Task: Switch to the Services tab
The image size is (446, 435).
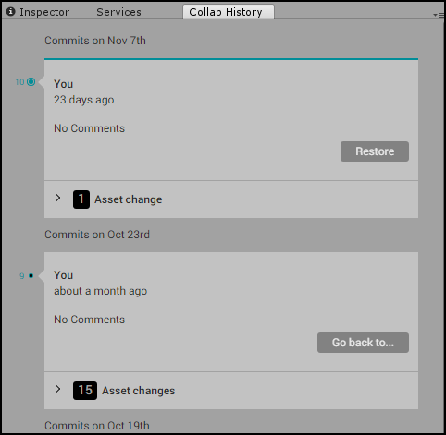Action: [x=118, y=12]
